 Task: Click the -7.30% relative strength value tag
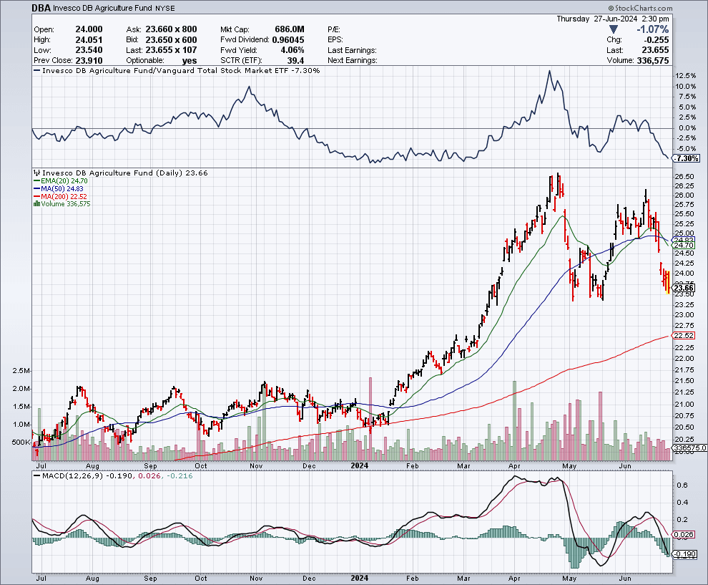click(x=687, y=158)
